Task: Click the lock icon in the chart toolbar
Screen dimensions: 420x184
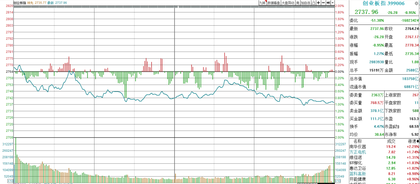Action: (x=313, y=3)
